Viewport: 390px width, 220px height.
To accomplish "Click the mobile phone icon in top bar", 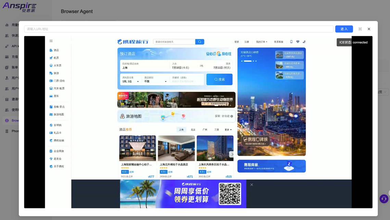I will coord(291,42).
